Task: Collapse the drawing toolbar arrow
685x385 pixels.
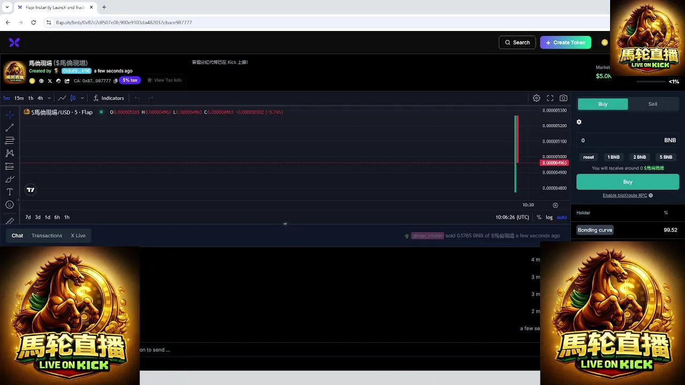Action: click(18, 200)
